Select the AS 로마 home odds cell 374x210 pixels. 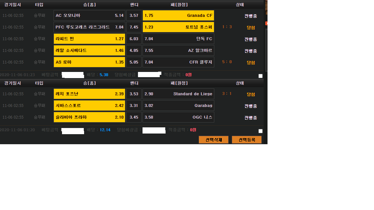pos(89,62)
